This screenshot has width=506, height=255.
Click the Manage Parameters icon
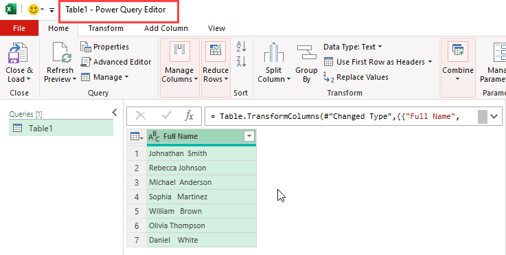[500, 52]
